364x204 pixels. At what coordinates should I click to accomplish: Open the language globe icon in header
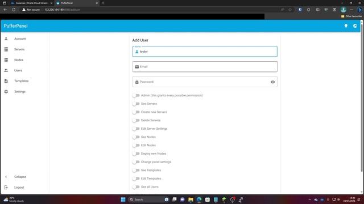(x=355, y=26)
